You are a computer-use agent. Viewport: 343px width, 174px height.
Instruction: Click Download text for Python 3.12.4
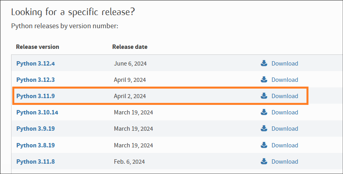(x=285, y=64)
